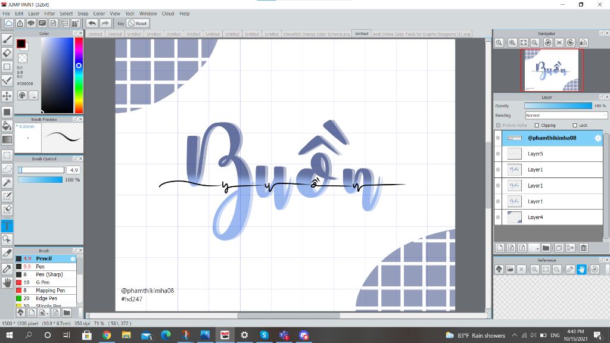This screenshot has width=610, height=343.
Task: Click the Redo arrow in toolbar
Action: [105, 23]
